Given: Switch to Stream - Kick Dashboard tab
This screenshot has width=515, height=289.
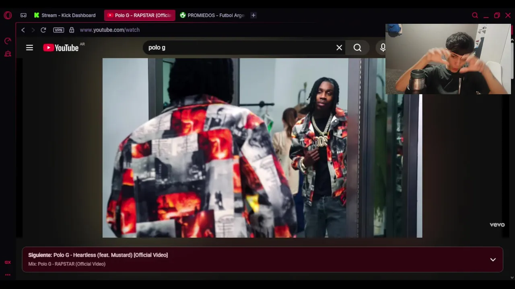Looking at the screenshot, I should 65,15.
